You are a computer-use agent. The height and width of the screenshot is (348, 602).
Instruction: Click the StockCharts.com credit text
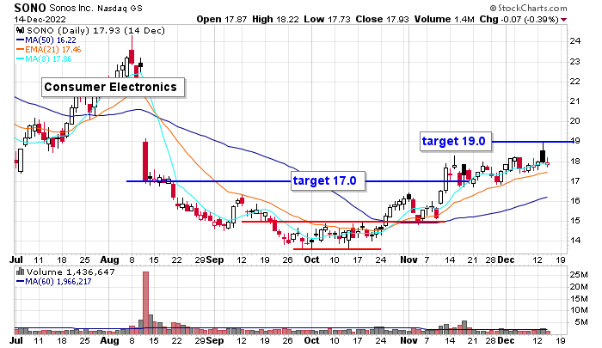pyautogui.click(x=528, y=8)
